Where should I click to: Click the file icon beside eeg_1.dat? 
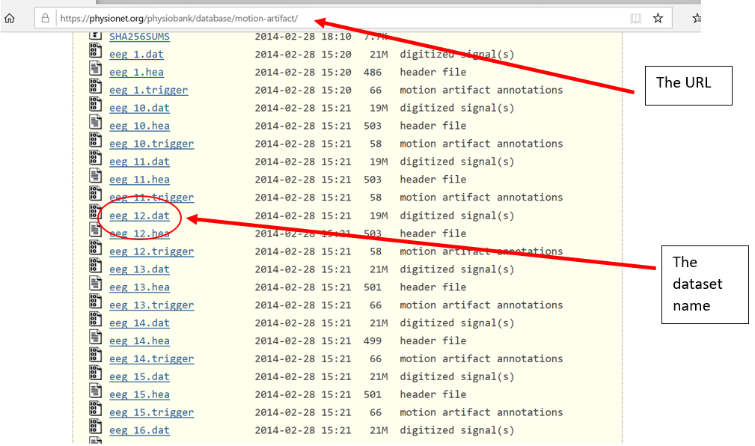pyautogui.click(x=95, y=51)
